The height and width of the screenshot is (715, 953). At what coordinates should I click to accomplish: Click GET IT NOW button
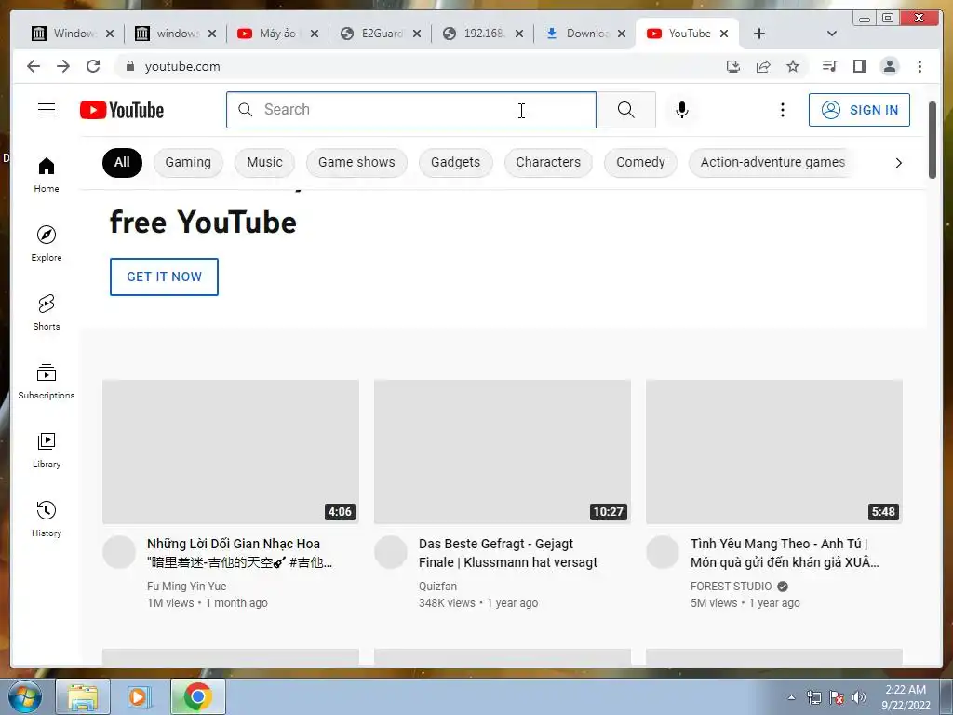(164, 277)
